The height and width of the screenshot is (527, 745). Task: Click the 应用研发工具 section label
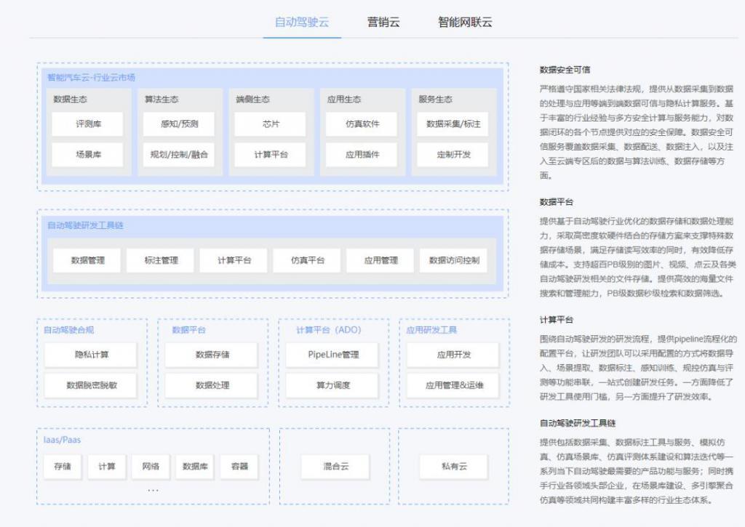pyautogui.click(x=431, y=330)
